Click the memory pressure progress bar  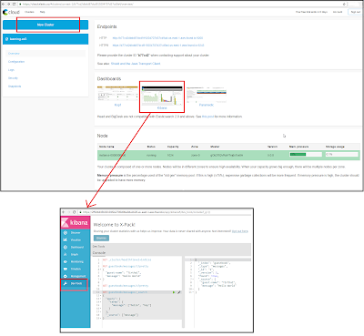tap(306, 155)
